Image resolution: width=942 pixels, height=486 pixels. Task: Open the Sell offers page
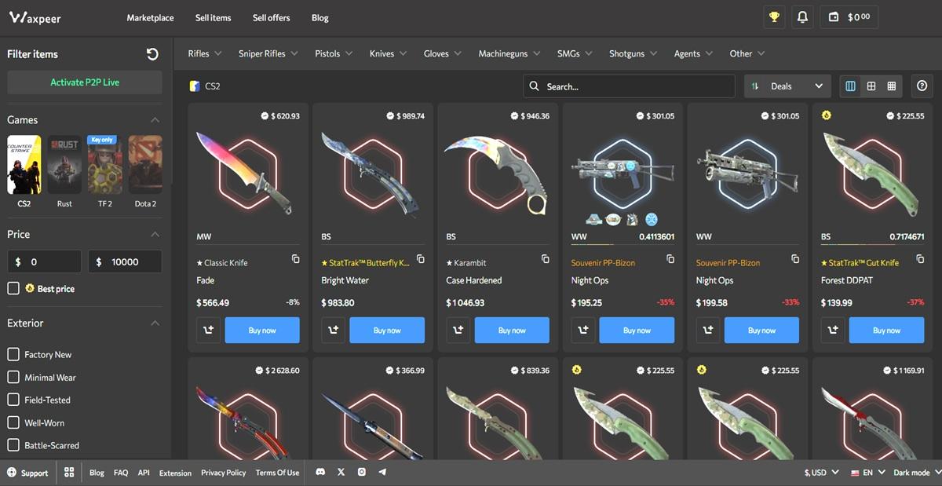coord(271,17)
